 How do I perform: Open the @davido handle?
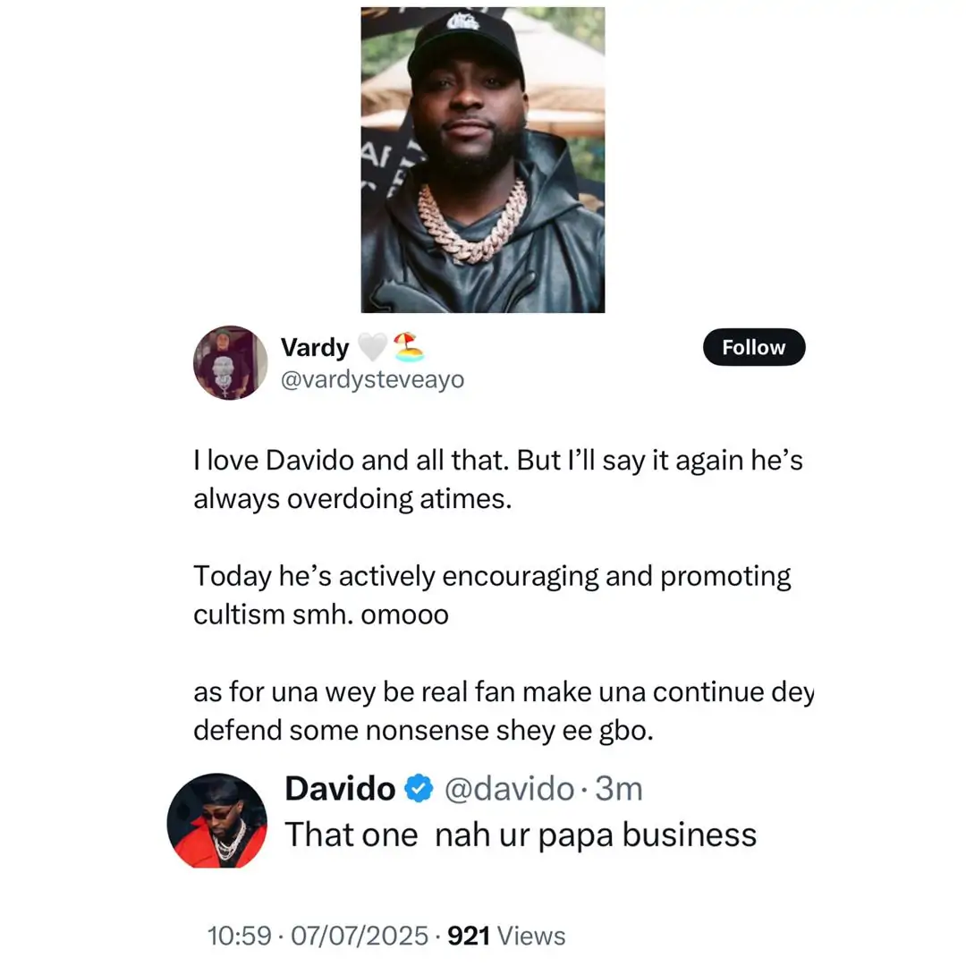tap(509, 789)
